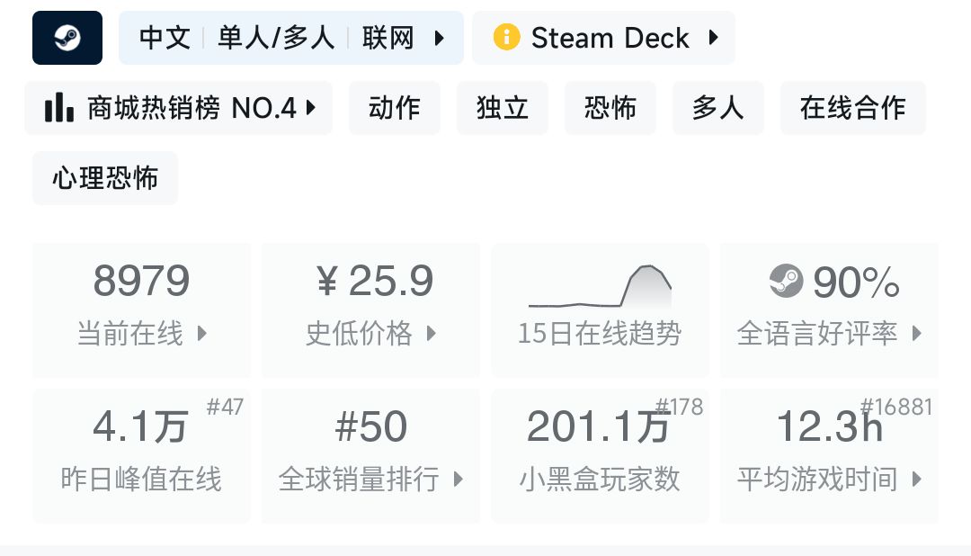This screenshot has height=556, width=971.
Task: Open the 多人 tag
Action: point(718,108)
